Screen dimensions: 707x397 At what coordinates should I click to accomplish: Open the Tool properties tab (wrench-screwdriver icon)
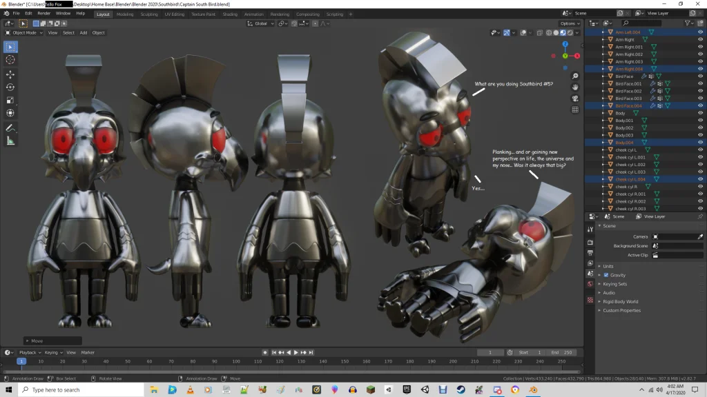click(590, 230)
